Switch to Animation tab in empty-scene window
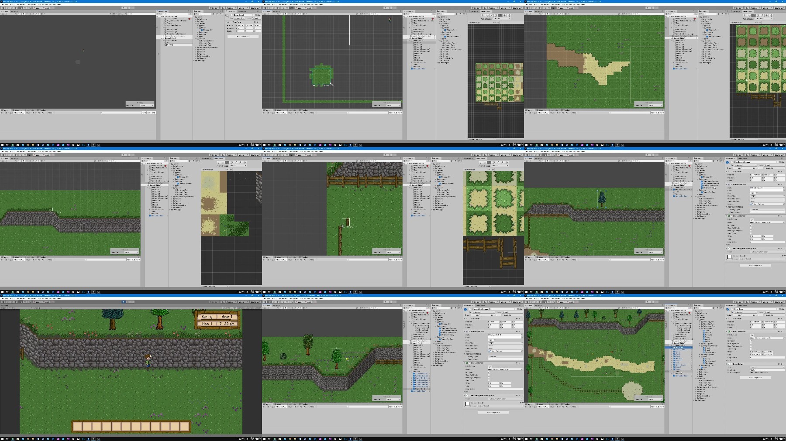786x441 pixels. (x=17, y=110)
